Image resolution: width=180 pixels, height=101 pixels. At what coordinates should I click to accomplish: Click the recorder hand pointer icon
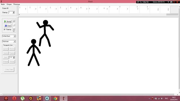coord(138,2)
